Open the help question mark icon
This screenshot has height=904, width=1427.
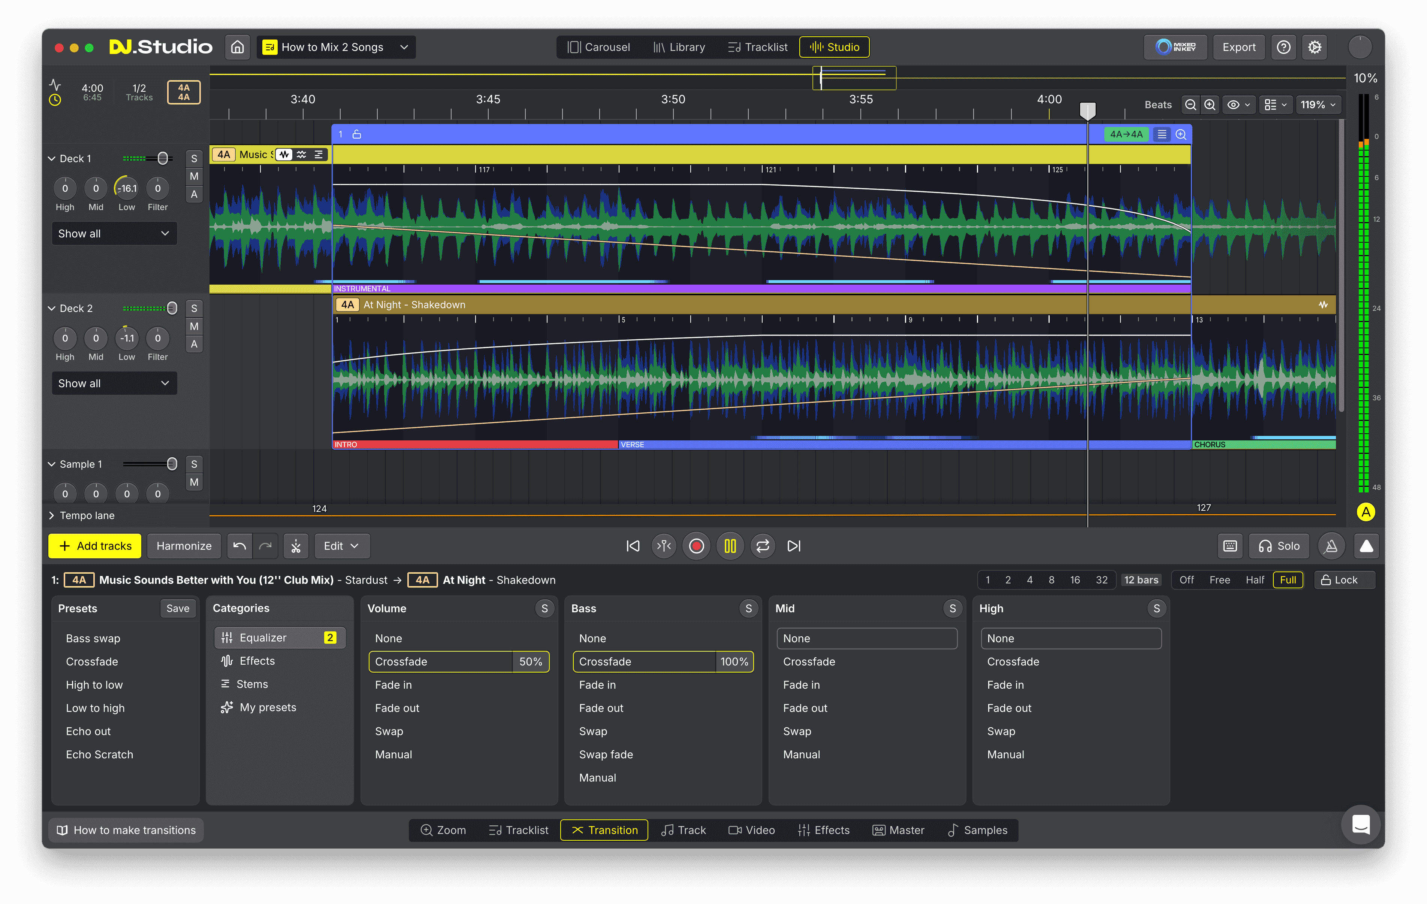(1283, 47)
